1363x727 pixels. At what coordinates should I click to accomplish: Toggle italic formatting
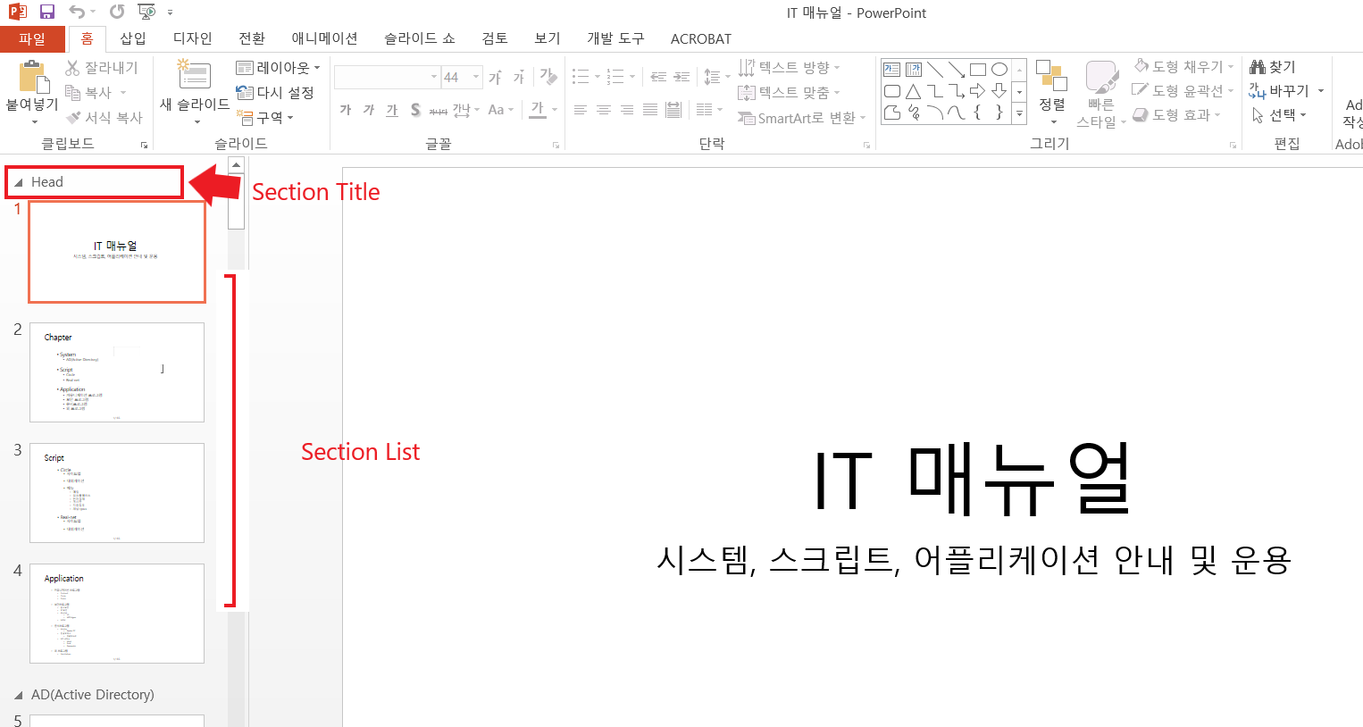(367, 109)
